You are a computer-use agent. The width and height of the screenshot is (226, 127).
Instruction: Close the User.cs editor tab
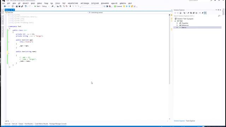pyautogui.click(x=14, y=10)
